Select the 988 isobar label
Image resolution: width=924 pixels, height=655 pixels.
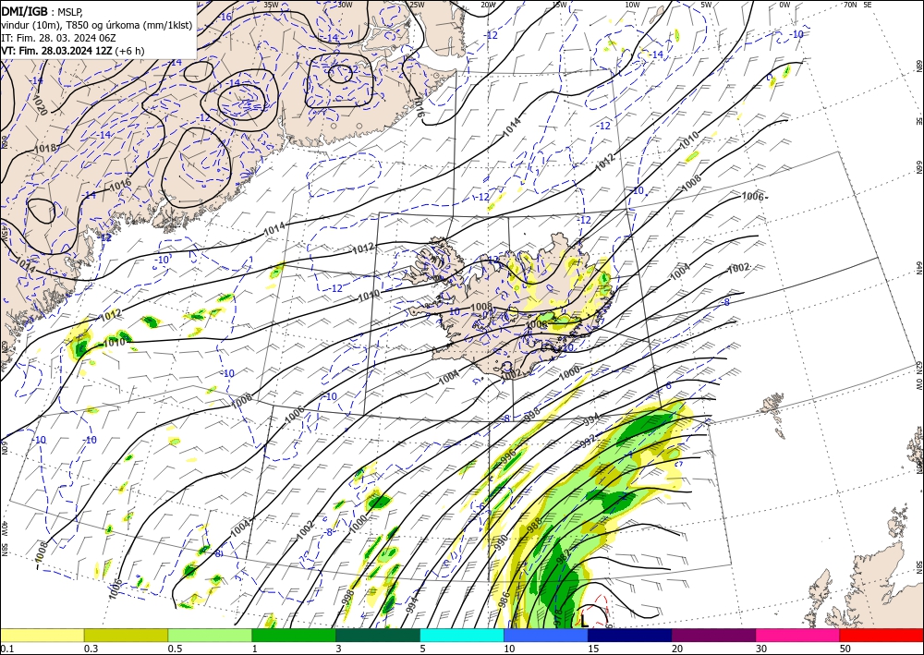click(534, 525)
